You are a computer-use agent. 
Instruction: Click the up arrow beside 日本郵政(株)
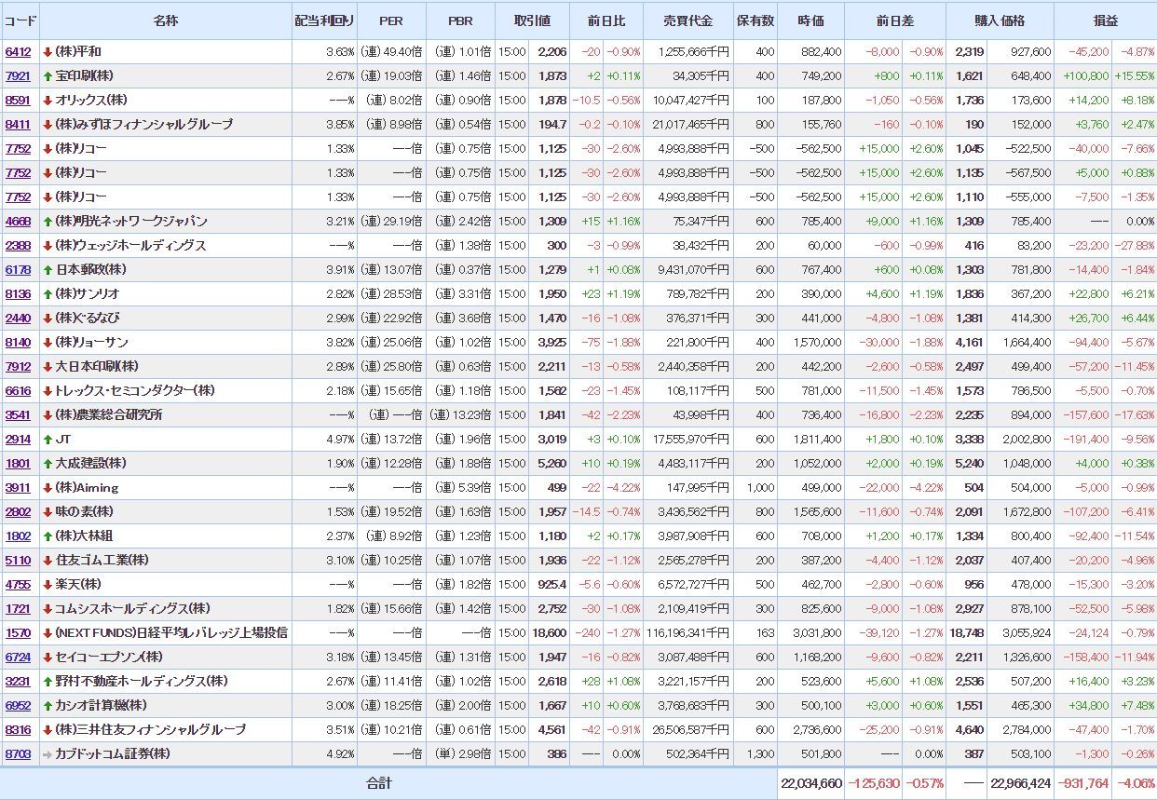[48, 269]
